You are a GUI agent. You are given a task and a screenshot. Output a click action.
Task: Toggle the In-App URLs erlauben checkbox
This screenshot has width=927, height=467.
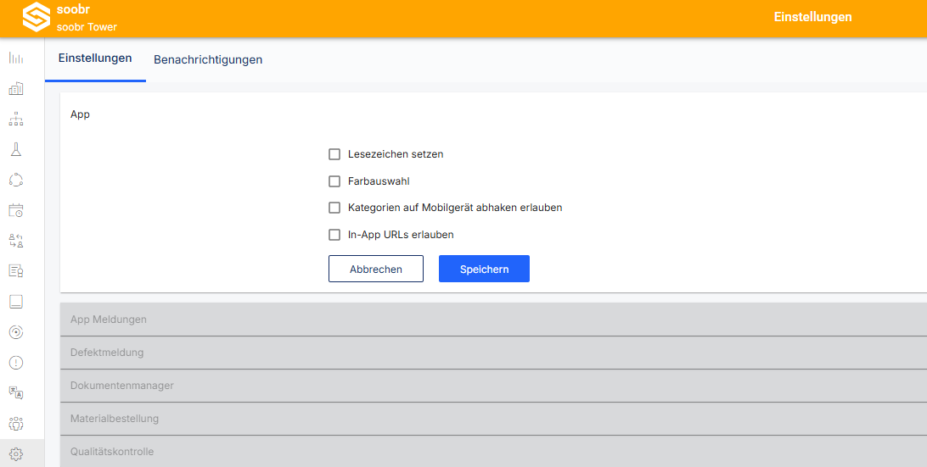(x=334, y=235)
